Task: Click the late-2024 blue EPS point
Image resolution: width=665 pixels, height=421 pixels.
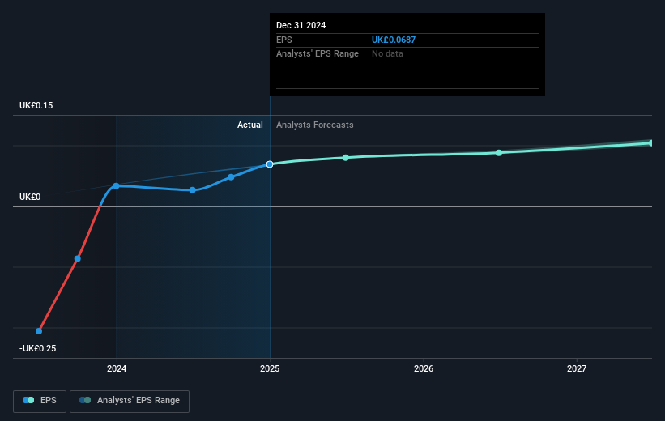Action: click(231, 177)
